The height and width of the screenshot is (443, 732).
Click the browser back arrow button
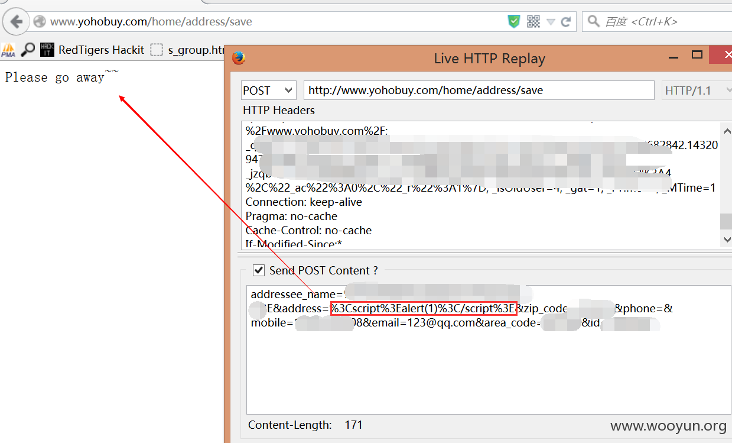[x=16, y=22]
